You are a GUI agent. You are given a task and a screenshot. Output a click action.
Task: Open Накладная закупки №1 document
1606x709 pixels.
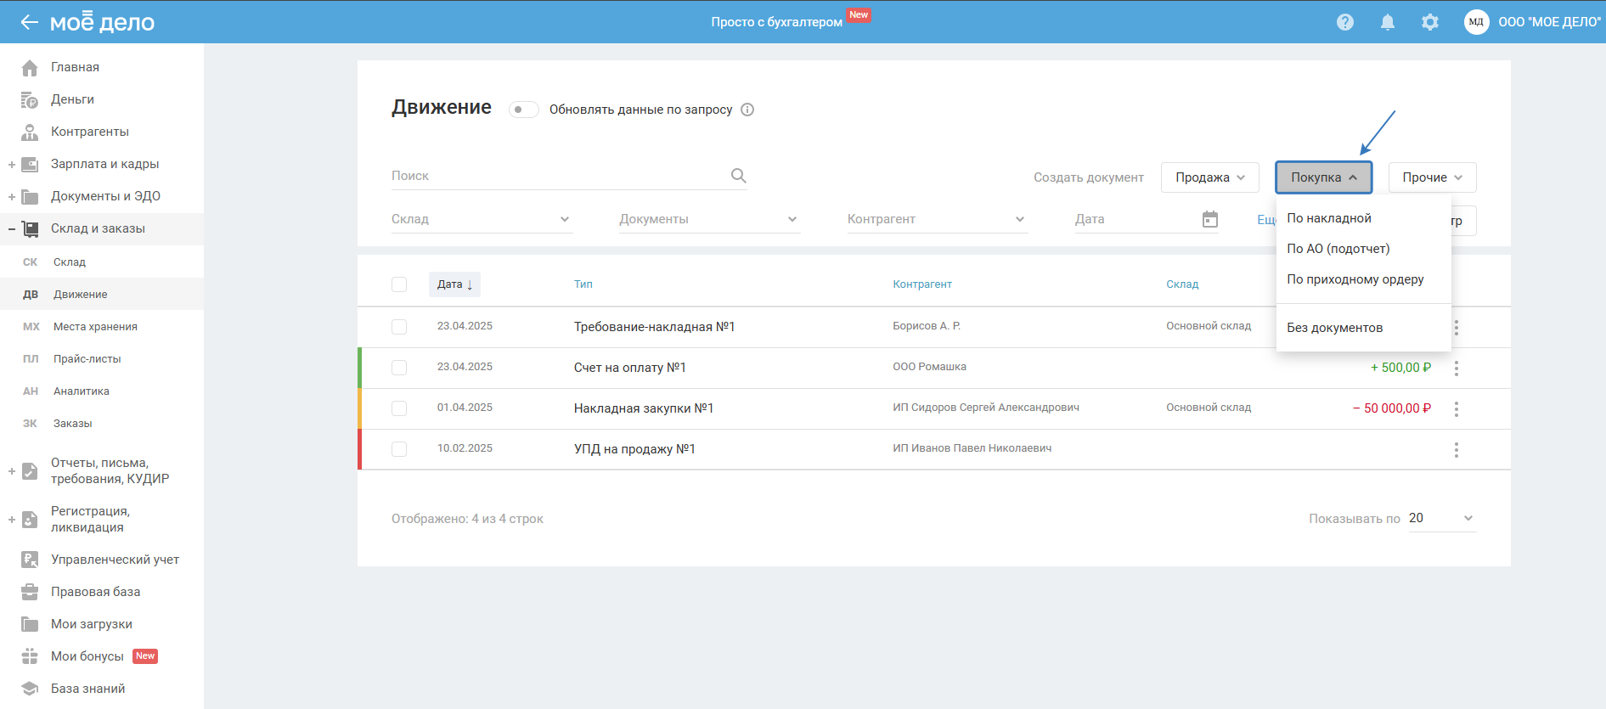[644, 408]
